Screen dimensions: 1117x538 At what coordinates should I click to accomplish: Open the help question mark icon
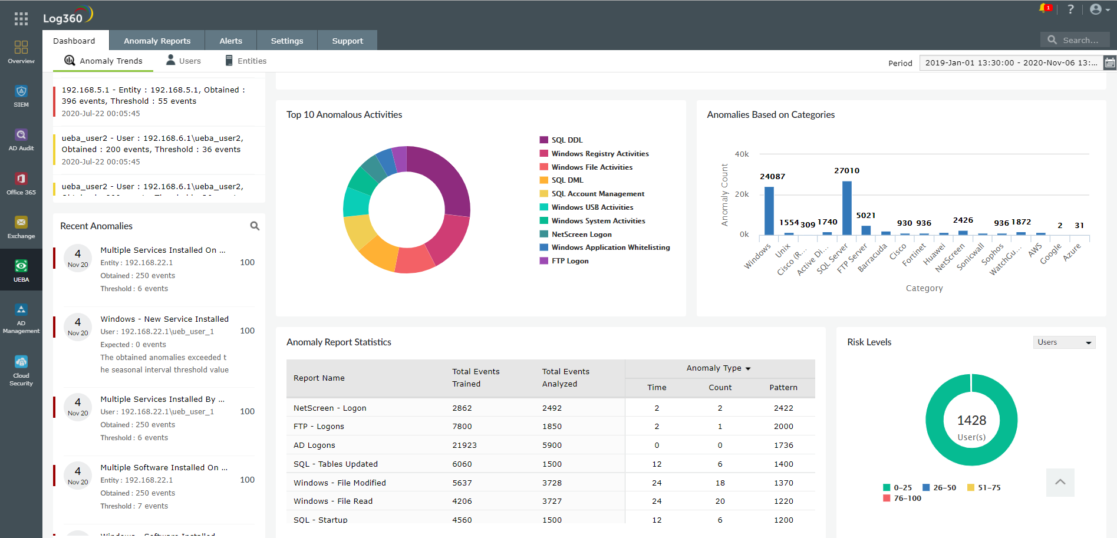pyautogui.click(x=1070, y=9)
